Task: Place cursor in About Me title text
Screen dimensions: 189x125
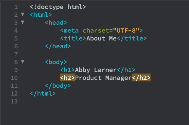Action: pos(101,38)
